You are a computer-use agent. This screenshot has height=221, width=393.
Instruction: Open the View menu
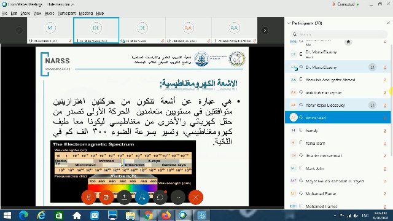tap(37, 14)
